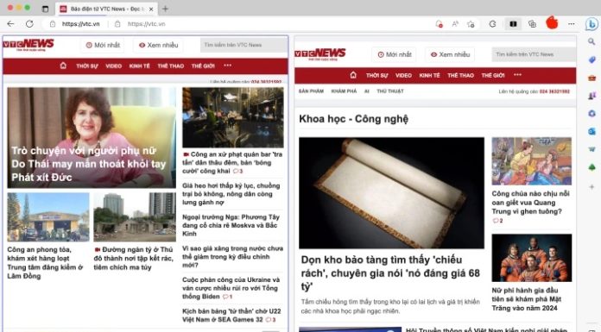Click the left pane address field

click(81, 24)
